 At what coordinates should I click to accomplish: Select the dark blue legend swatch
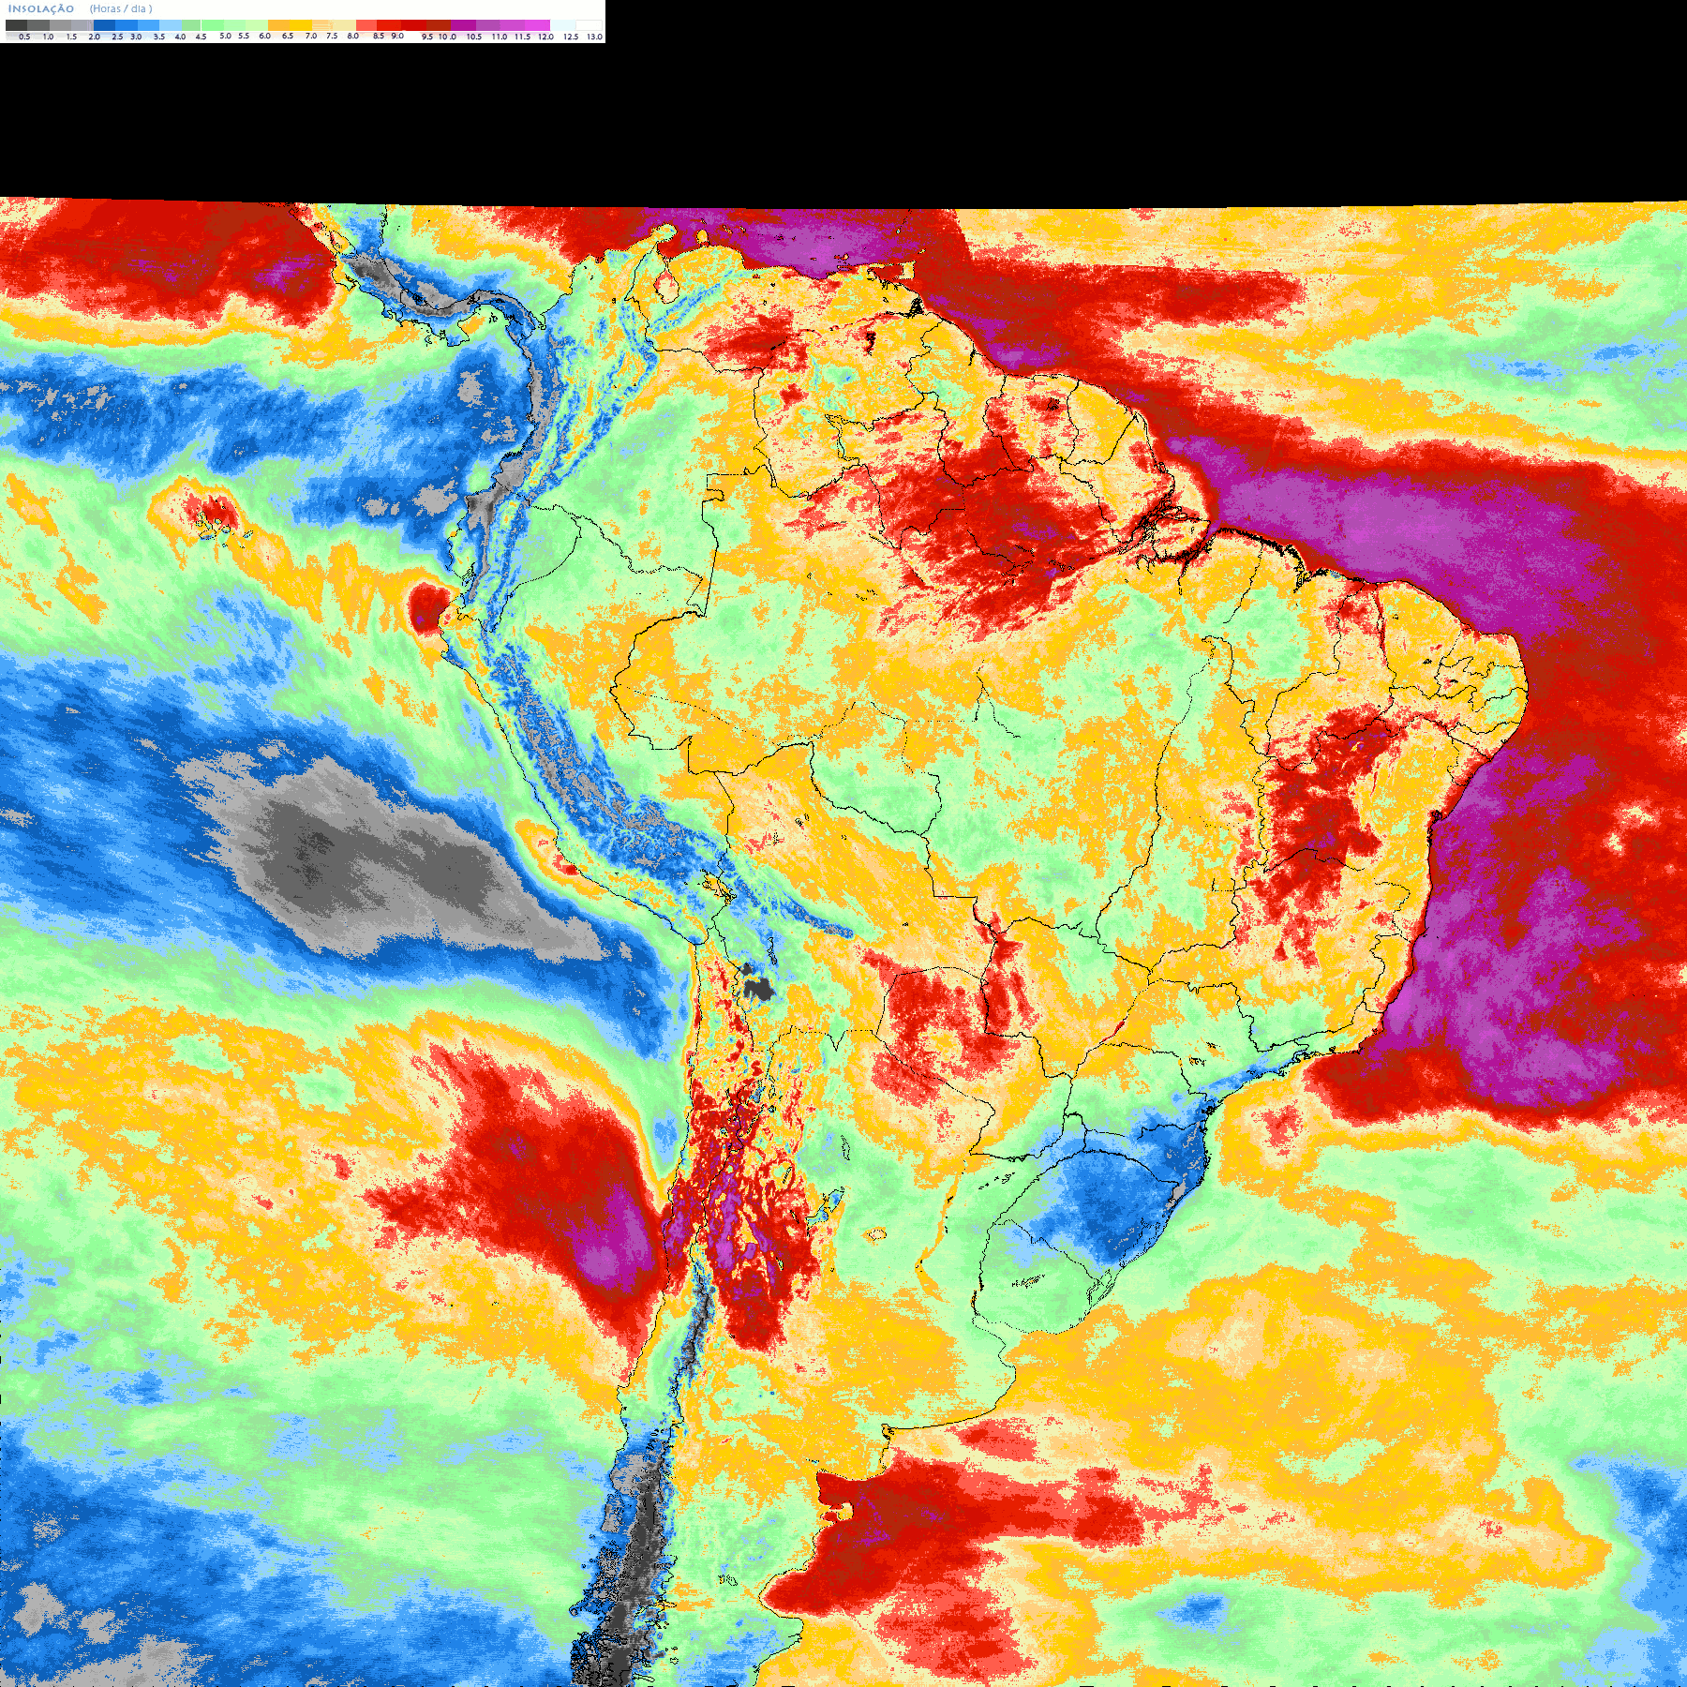tap(104, 25)
